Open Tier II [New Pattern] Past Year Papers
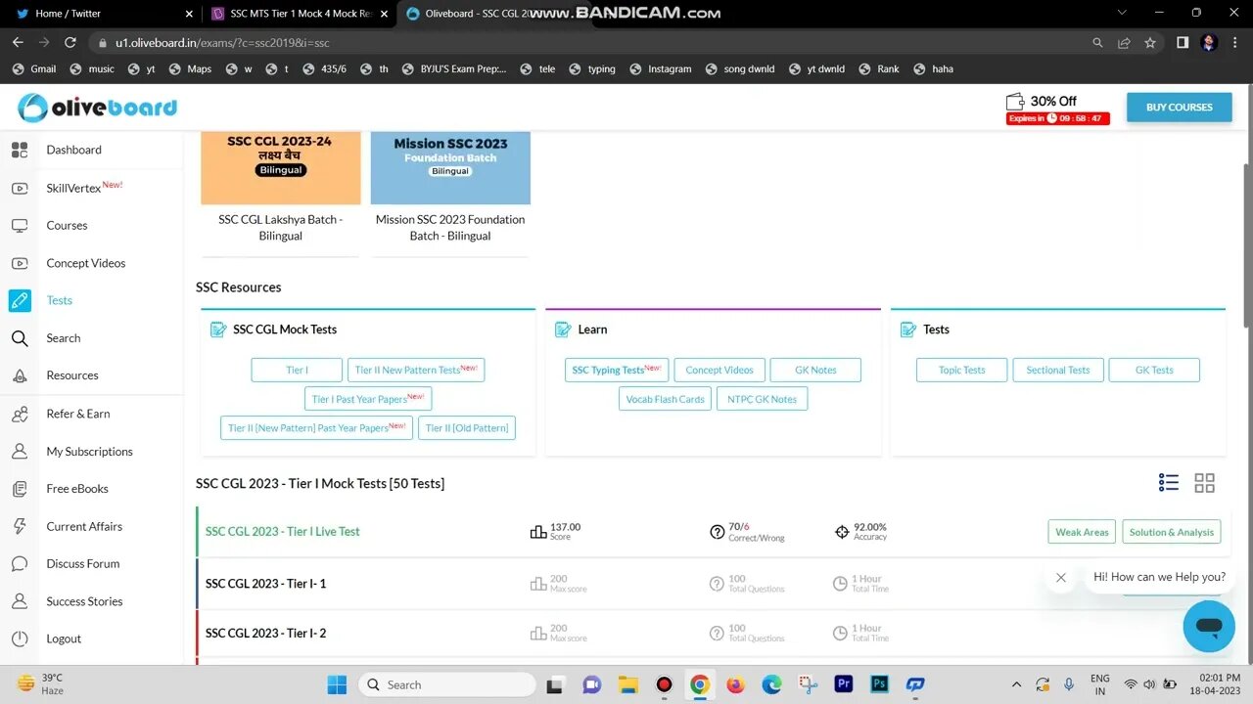The image size is (1253, 704). [x=317, y=428]
